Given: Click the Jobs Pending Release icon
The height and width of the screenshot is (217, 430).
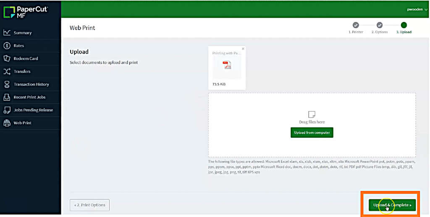Looking at the screenshot, I should 7,110.
